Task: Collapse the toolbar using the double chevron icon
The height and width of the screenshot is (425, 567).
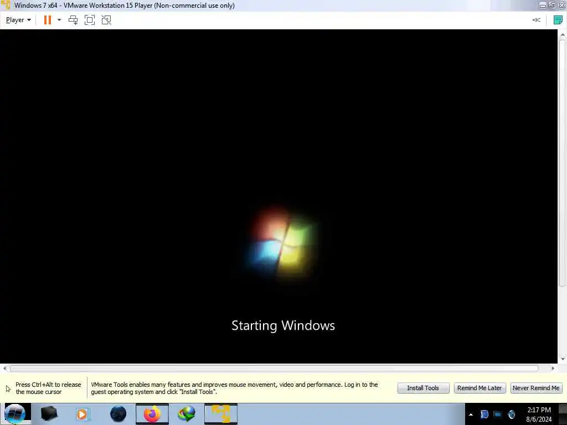Action: pos(536,20)
